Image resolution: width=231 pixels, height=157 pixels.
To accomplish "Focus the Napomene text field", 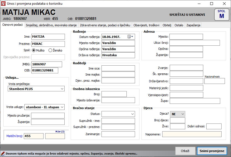I will (x=192, y=134).
